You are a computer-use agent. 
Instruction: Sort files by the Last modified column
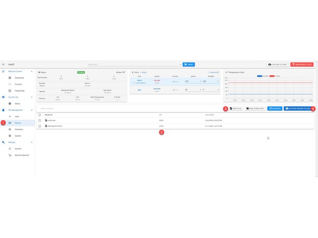pos(209,115)
